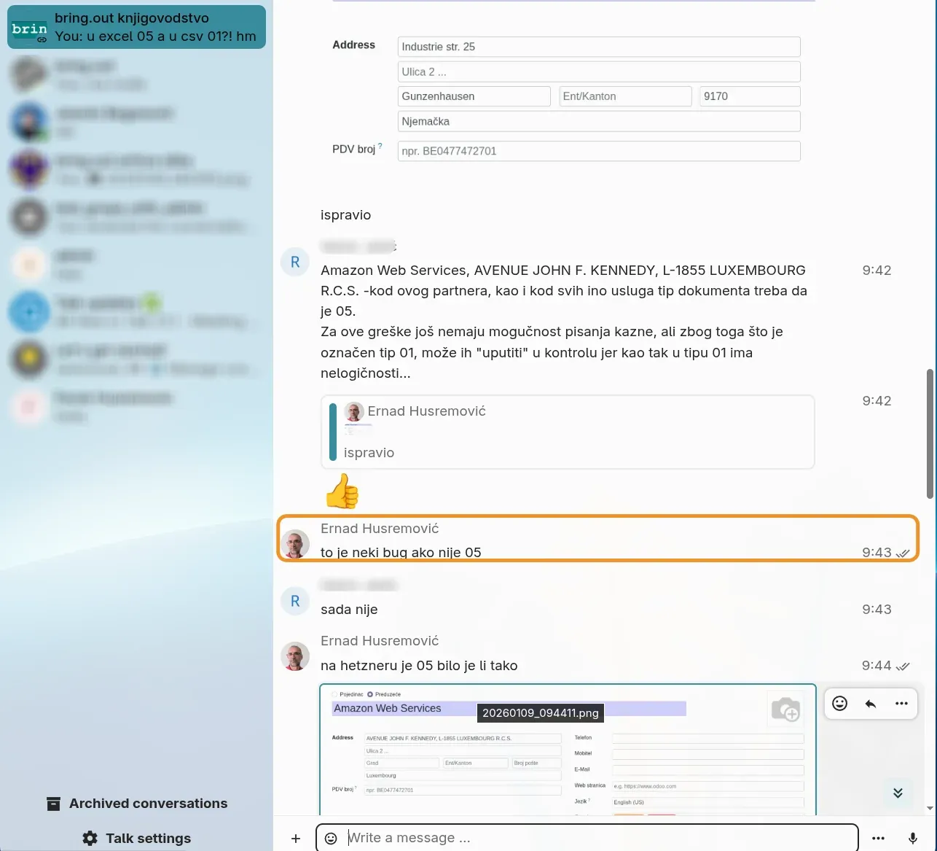Click the R avatar beside "sada nije"
The width and height of the screenshot is (937, 851).
[x=295, y=602]
